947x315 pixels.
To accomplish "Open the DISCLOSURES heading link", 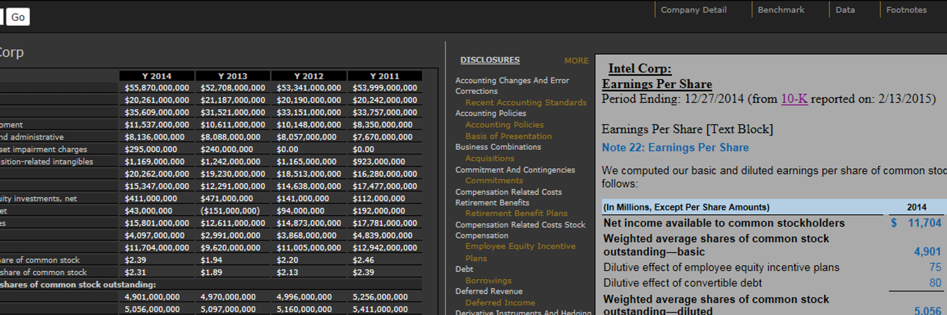I will click(490, 60).
